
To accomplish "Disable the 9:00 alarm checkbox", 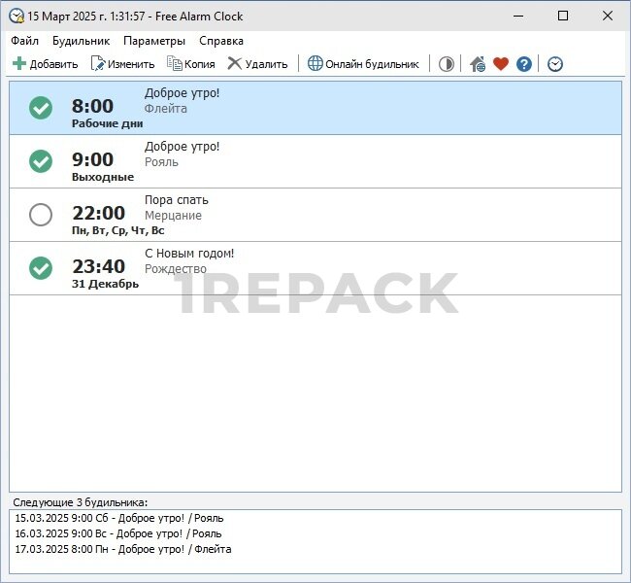I will (41, 161).
